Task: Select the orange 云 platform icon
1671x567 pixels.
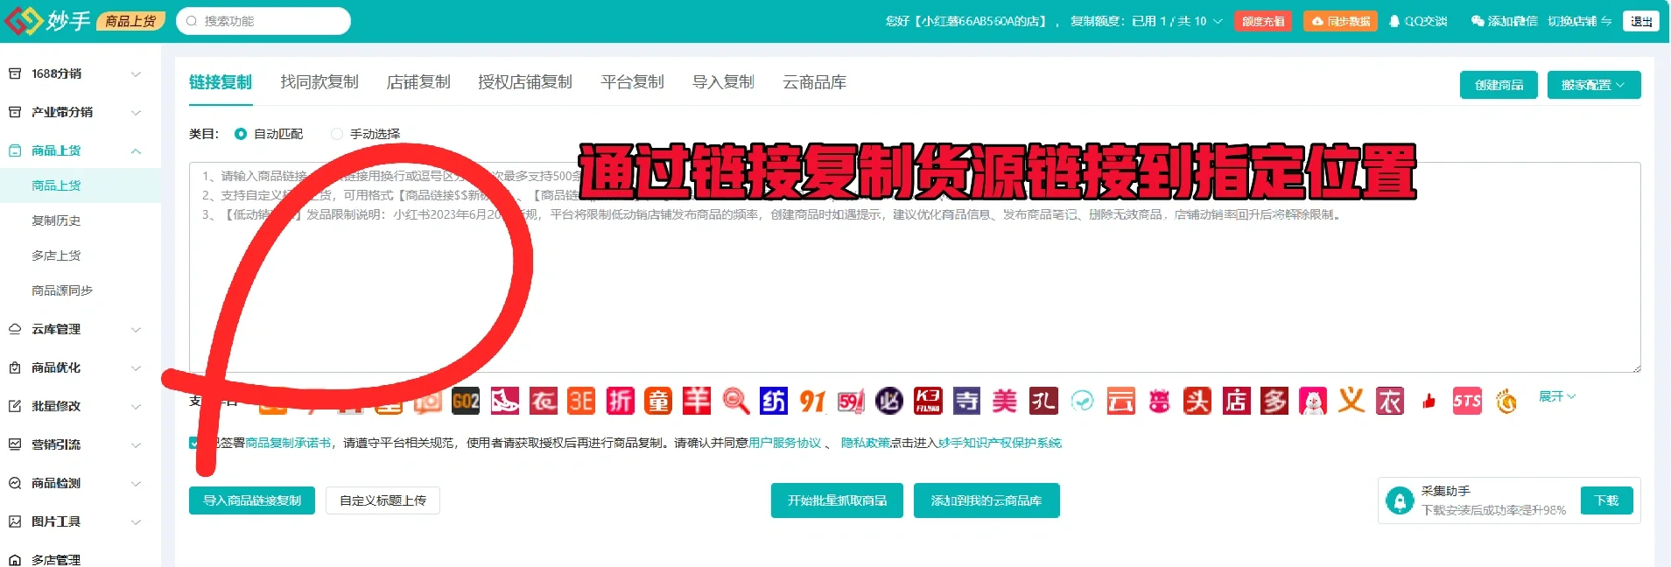Action: [x=1120, y=402]
